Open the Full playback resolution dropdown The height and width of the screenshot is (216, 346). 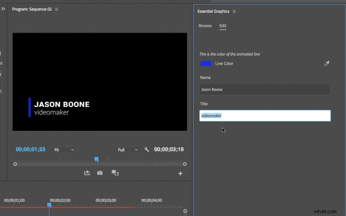click(x=127, y=150)
